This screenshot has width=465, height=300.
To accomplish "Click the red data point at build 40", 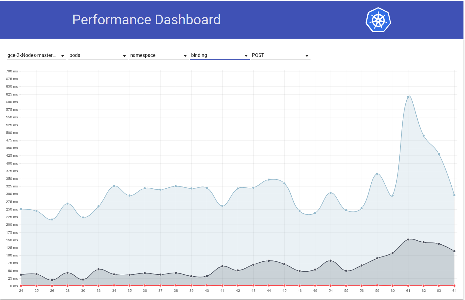I will point(207,285).
